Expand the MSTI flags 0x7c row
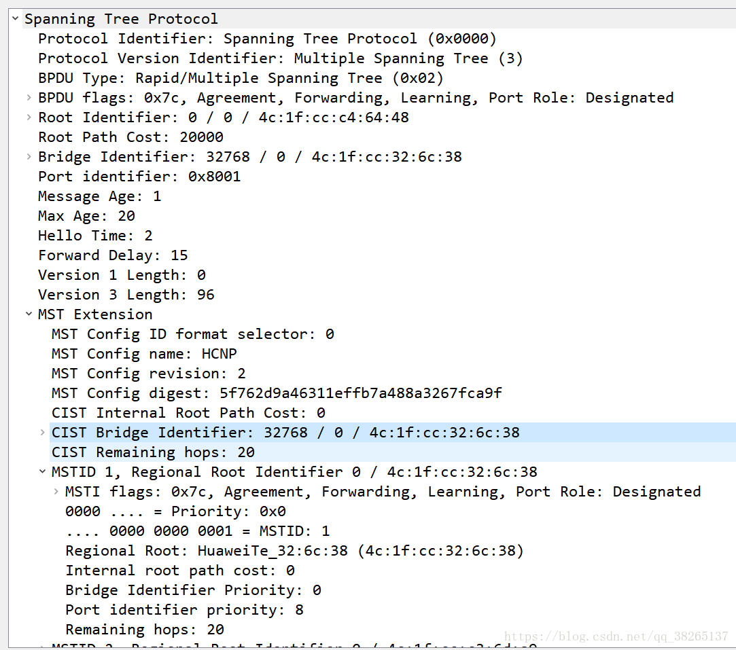736x650 pixels. click(x=56, y=491)
